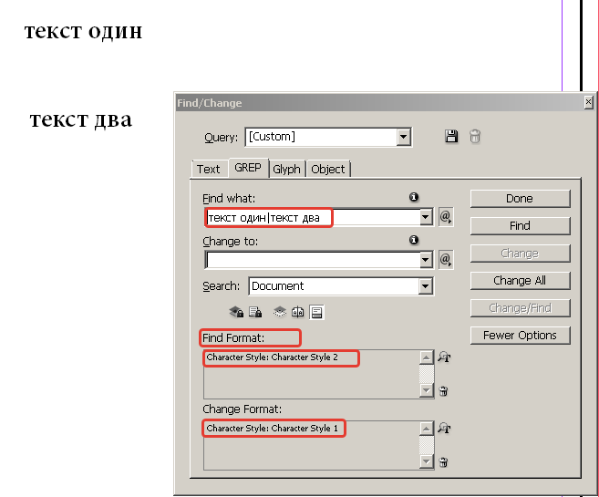
Task: Select the GREP tab
Action: (x=248, y=168)
